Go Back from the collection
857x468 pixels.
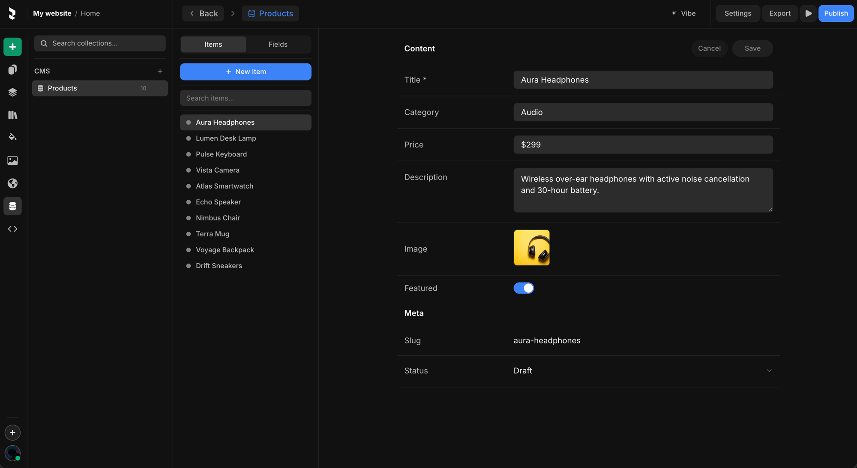[203, 13]
